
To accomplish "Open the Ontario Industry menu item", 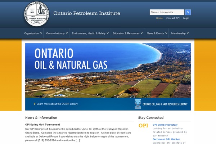I will tap(55, 33).
